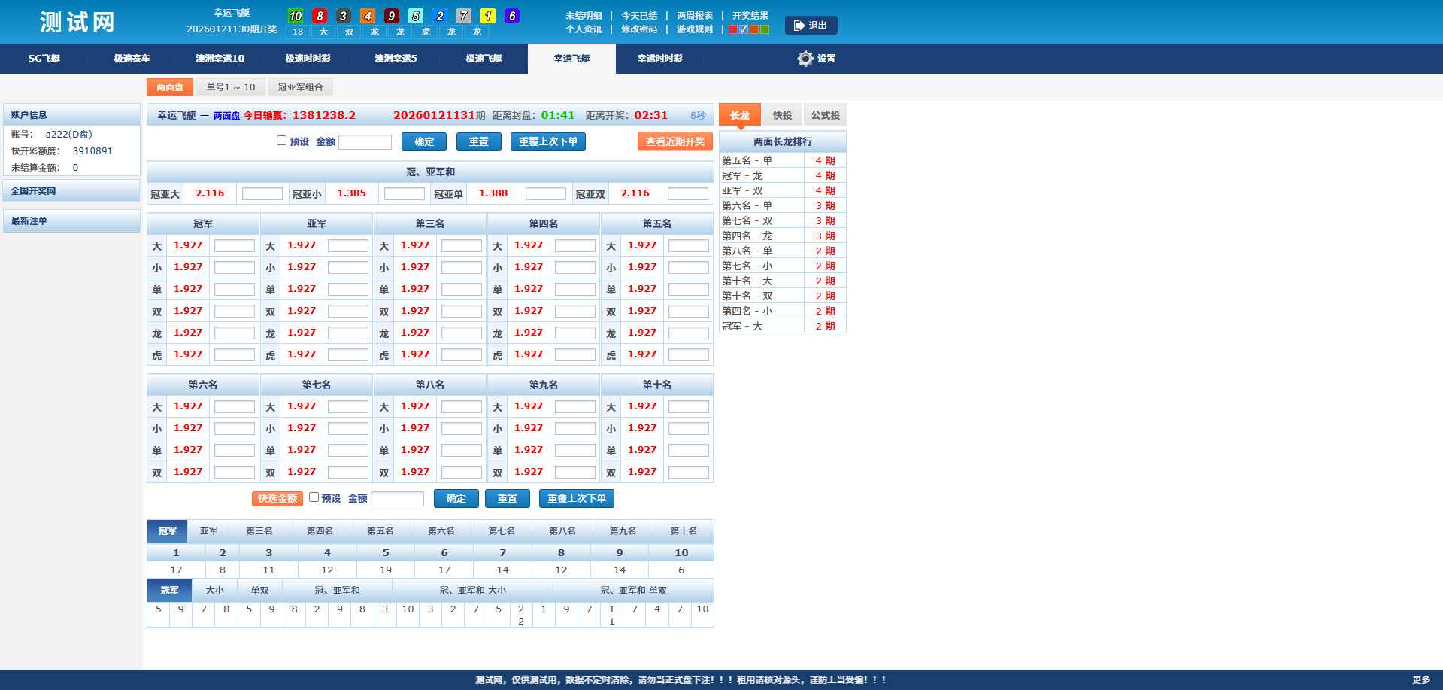
Task: Click the red number 8 ball
Action: (x=320, y=16)
